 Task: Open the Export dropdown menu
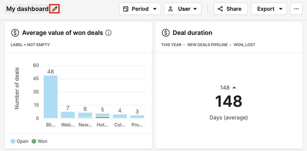(x=269, y=9)
